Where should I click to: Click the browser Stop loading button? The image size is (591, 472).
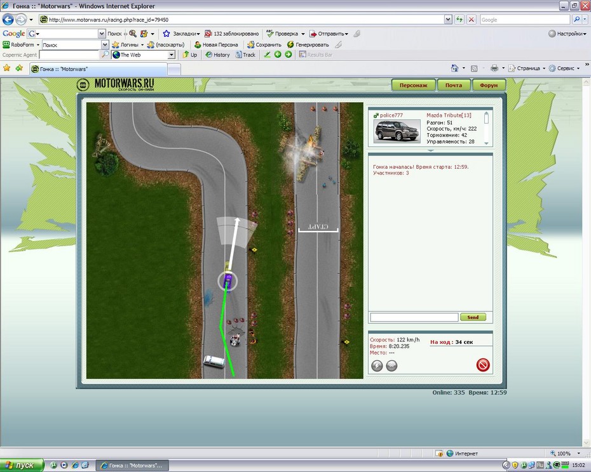[x=471, y=20]
